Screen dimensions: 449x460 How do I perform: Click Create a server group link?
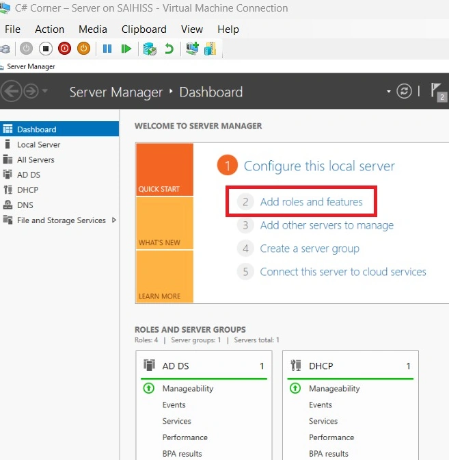click(x=310, y=248)
